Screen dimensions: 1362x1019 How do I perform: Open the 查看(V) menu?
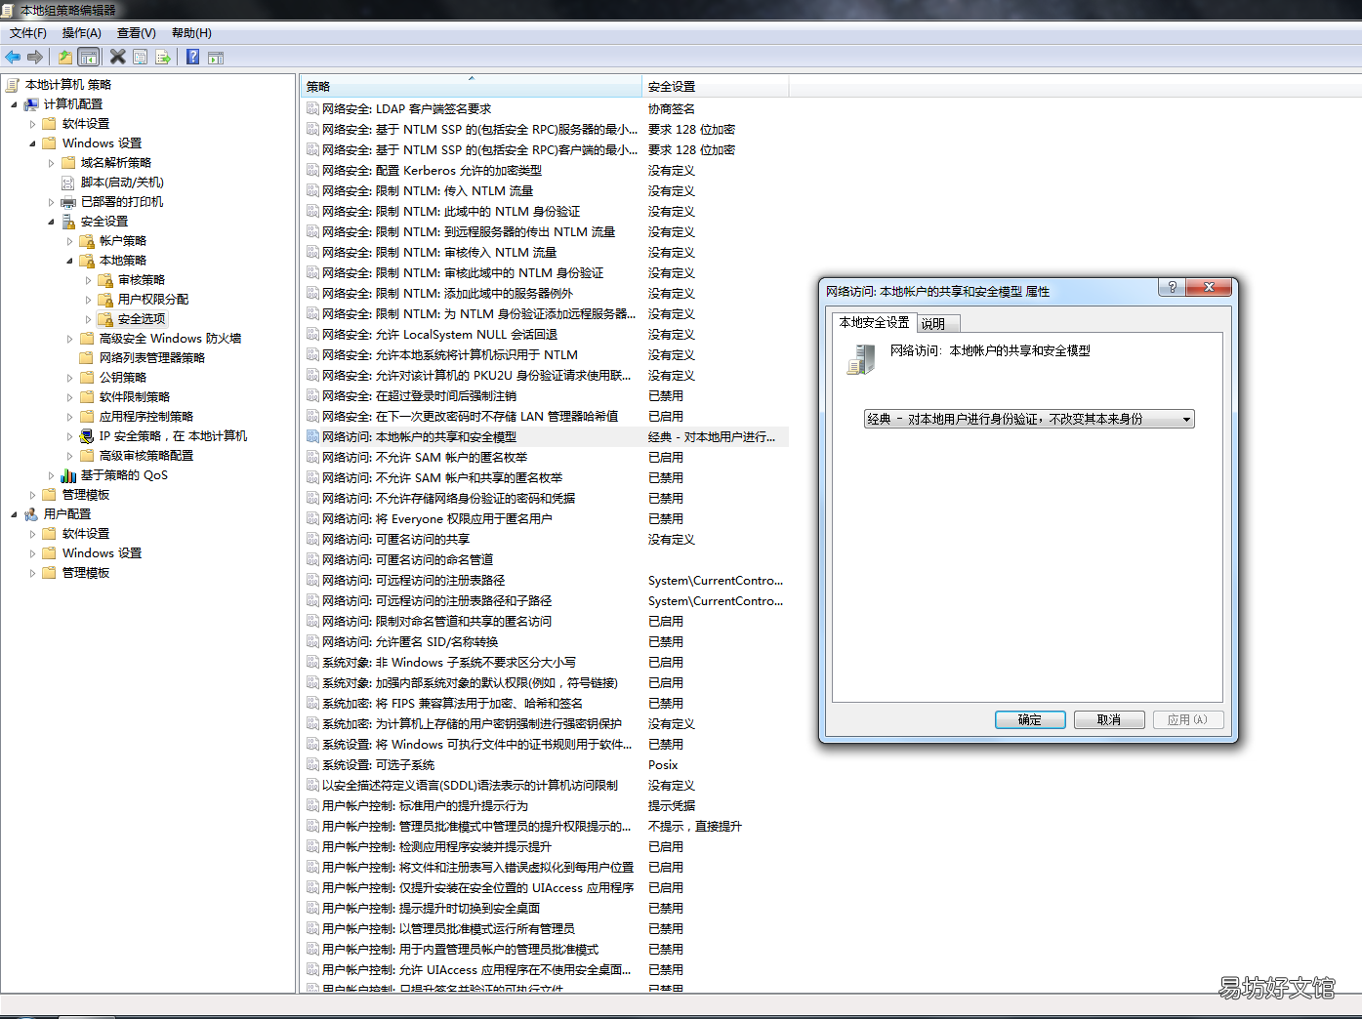[137, 33]
